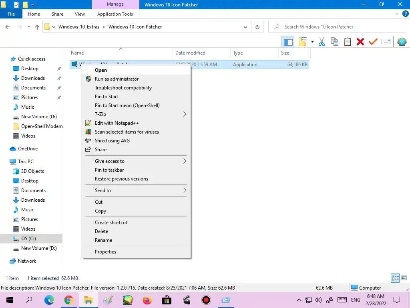The image size is (410, 308).
Task: Click the Search Windows 10 Icon Patcher field
Action: click(336, 27)
